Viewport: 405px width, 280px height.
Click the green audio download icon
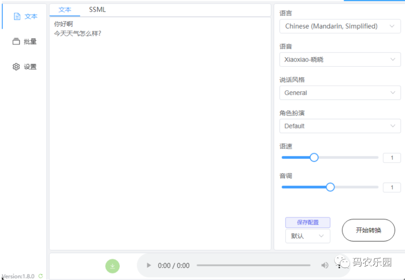click(112, 265)
